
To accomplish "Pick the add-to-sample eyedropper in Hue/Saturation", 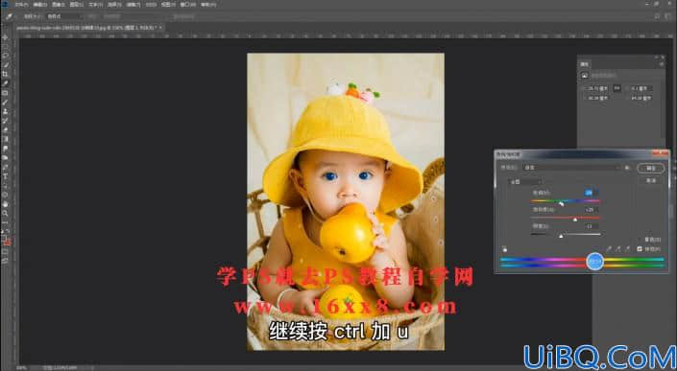I will tap(617, 249).
